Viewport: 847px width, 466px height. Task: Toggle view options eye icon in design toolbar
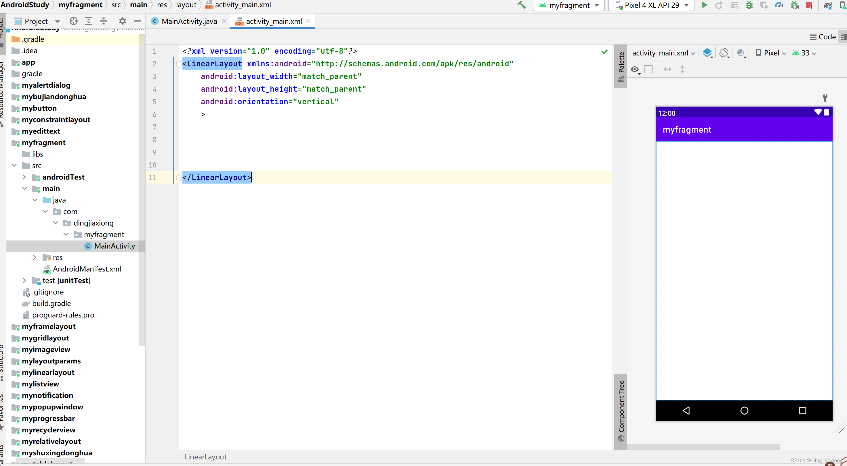pos(635,69)
